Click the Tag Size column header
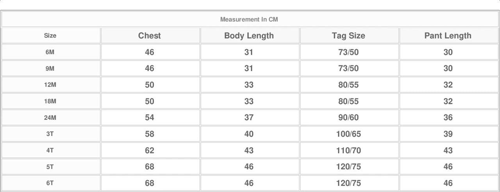The height and width of the screenshot is (192, 500). (348, 36)
